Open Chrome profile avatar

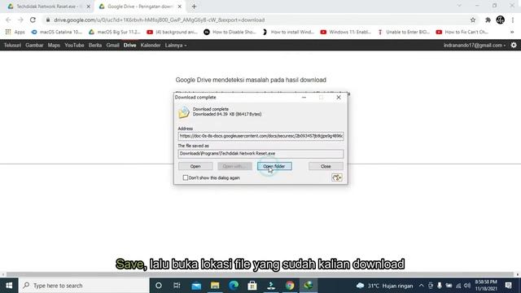point(501,20)
